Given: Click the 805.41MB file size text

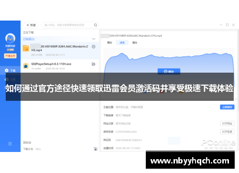Looking at the screenshot, I should point(37,55).
